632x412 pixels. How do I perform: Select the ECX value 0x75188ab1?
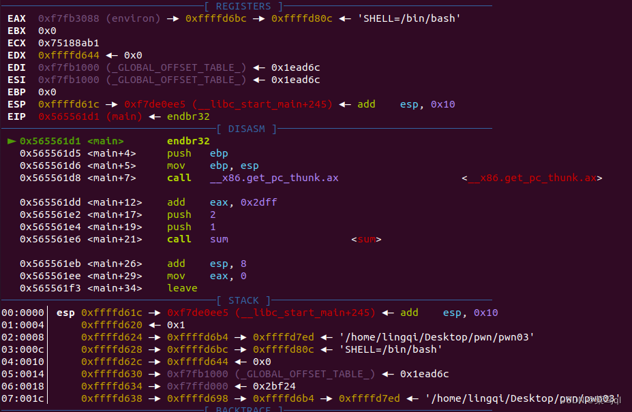(x=69, y=43)
